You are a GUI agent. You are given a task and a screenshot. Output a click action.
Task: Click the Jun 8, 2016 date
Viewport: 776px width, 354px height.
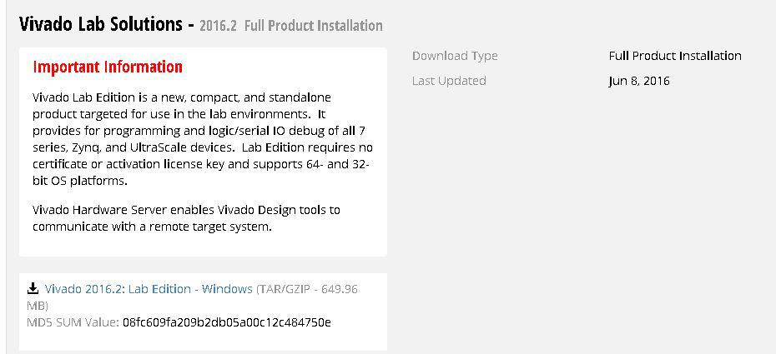[639, 81]
